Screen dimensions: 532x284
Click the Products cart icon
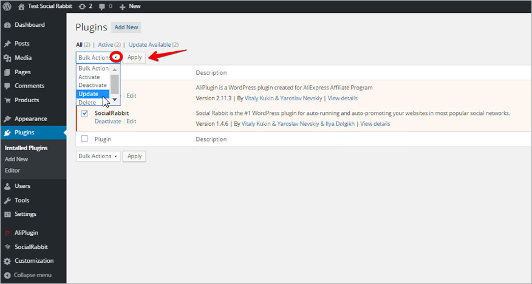pyautogui.click(x=7, y=100)
